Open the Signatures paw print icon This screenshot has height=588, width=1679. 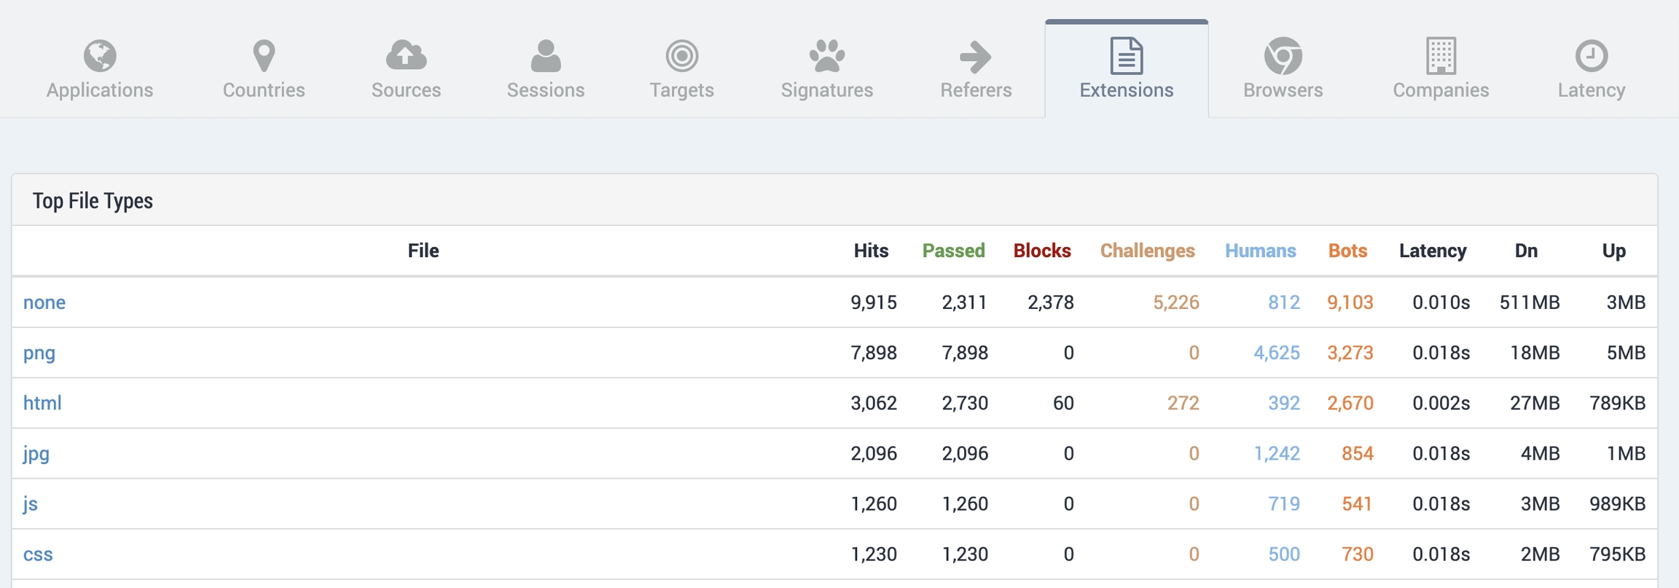pyautogui.click(x=827, y=56)
